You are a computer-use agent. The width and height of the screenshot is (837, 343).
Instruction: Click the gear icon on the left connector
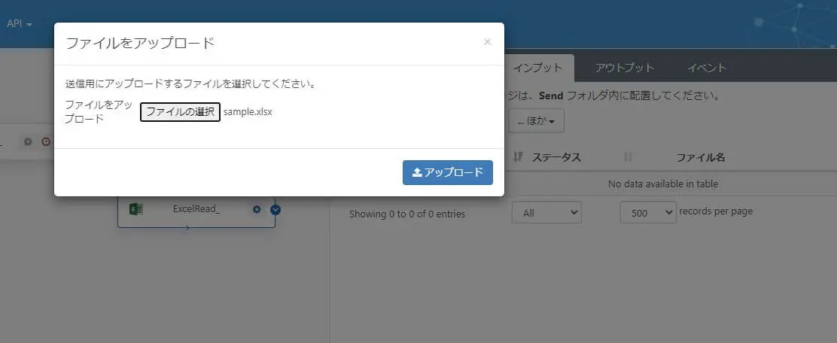(29, 142)
